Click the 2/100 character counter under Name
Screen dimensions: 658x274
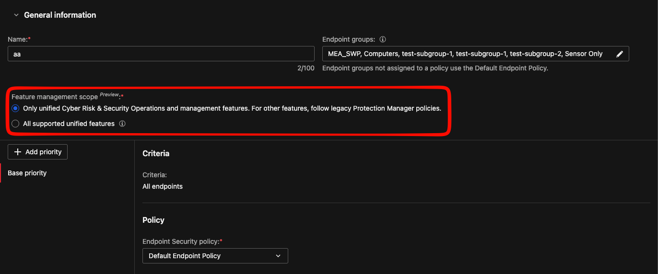pyautogui.click(x=305, y=68)
